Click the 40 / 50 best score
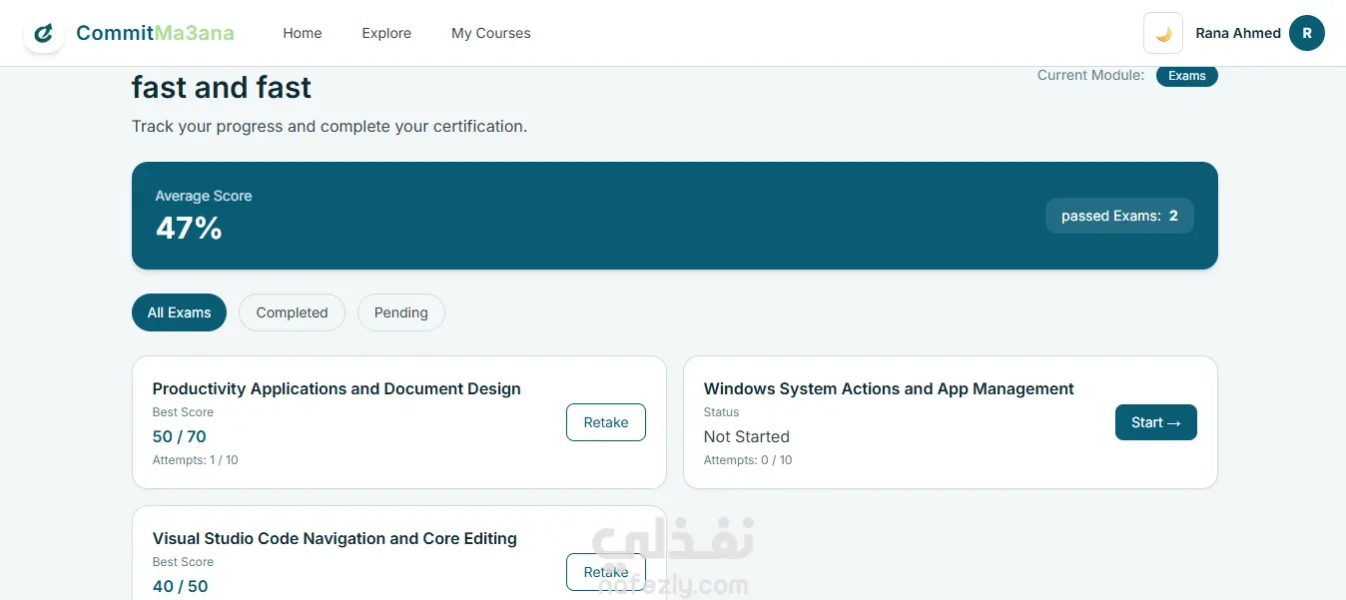The image size is (1346, 600). pyautogui.click(x=181, y=587)
